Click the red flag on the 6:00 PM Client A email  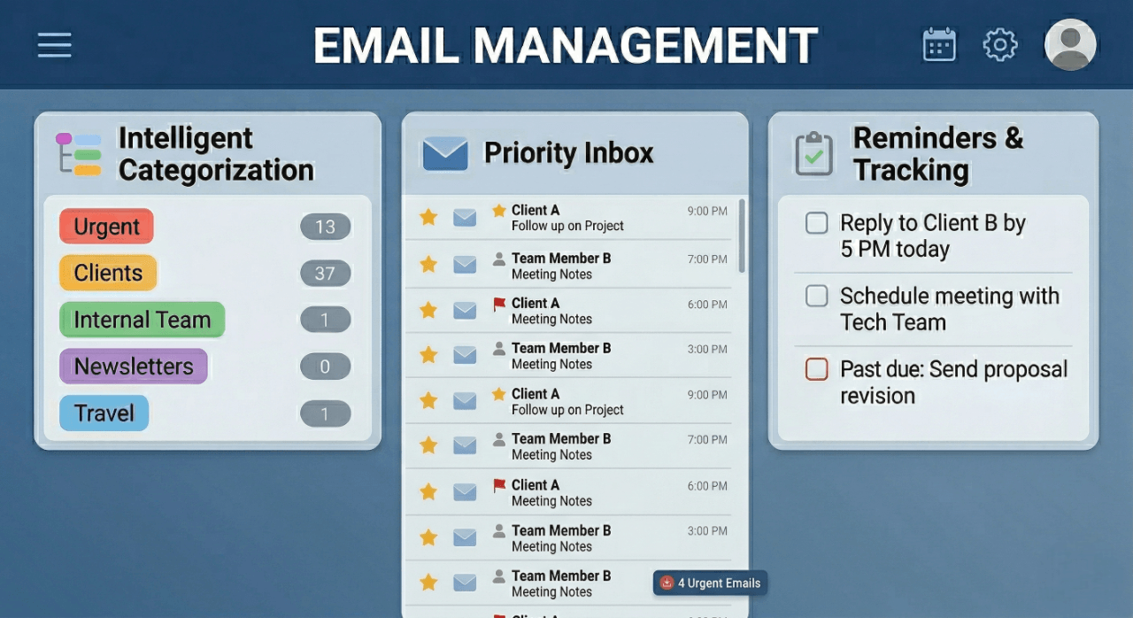(499, 304)
